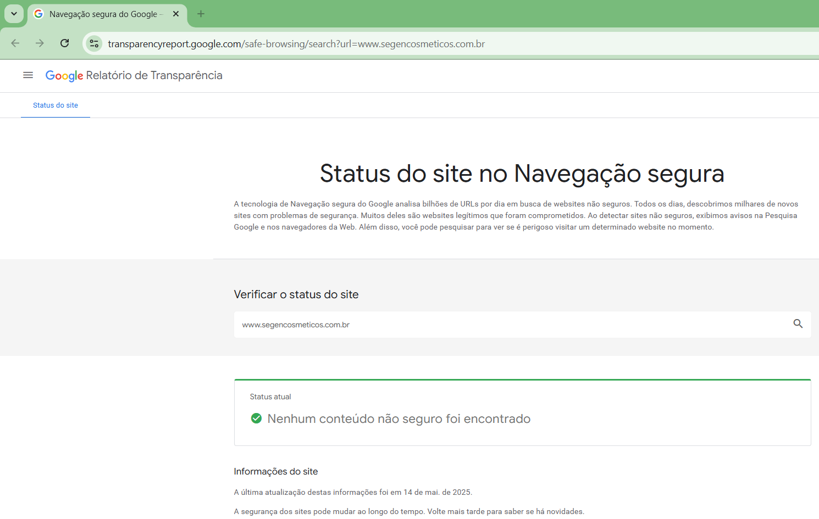View site information icon in address bar
819x519 pixels.
pos(94,44)
